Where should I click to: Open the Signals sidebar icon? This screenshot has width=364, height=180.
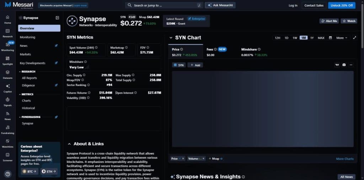[x=7, y=100]
